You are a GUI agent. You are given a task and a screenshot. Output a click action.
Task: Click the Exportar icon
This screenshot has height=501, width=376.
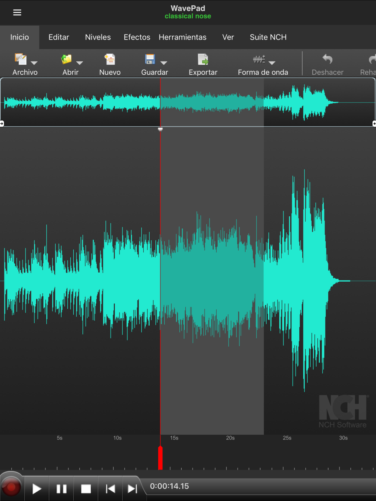coord(203,59)
